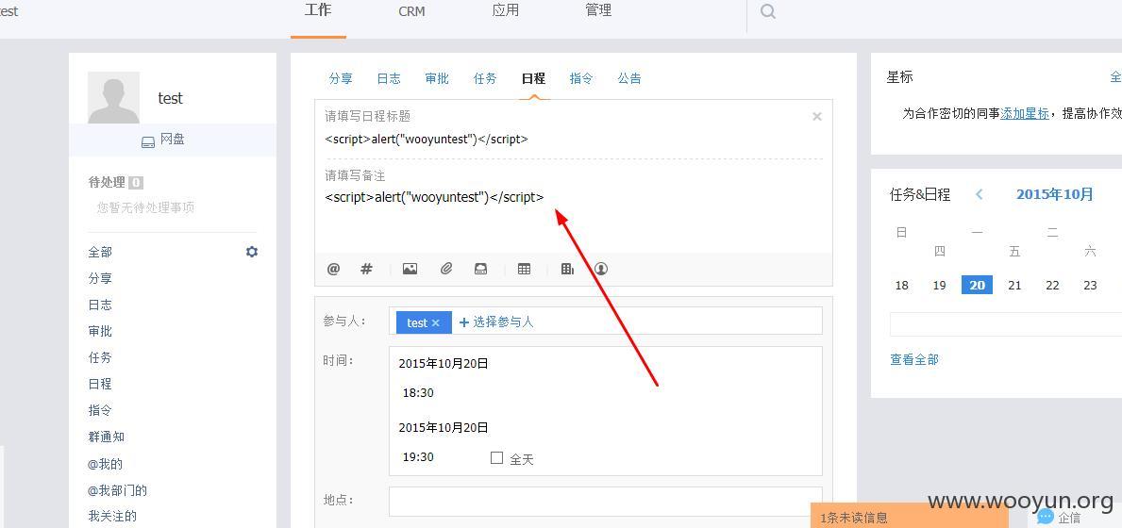Click the input field under the calendar
Screen dimensions: 1122x528
click(x=1005, y=323)
